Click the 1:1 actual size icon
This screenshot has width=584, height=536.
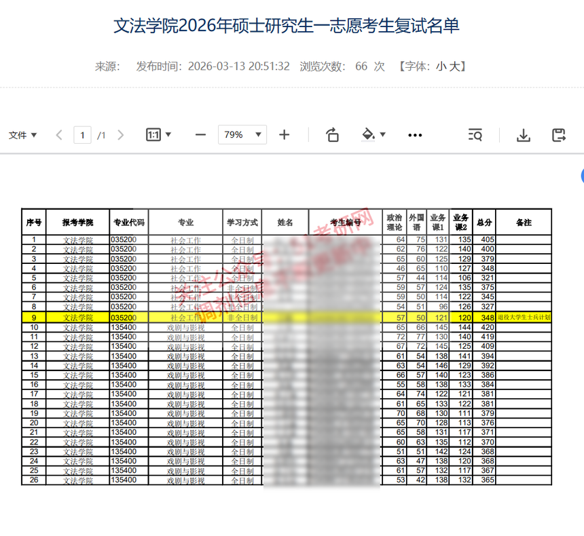[x=153, y=135]
